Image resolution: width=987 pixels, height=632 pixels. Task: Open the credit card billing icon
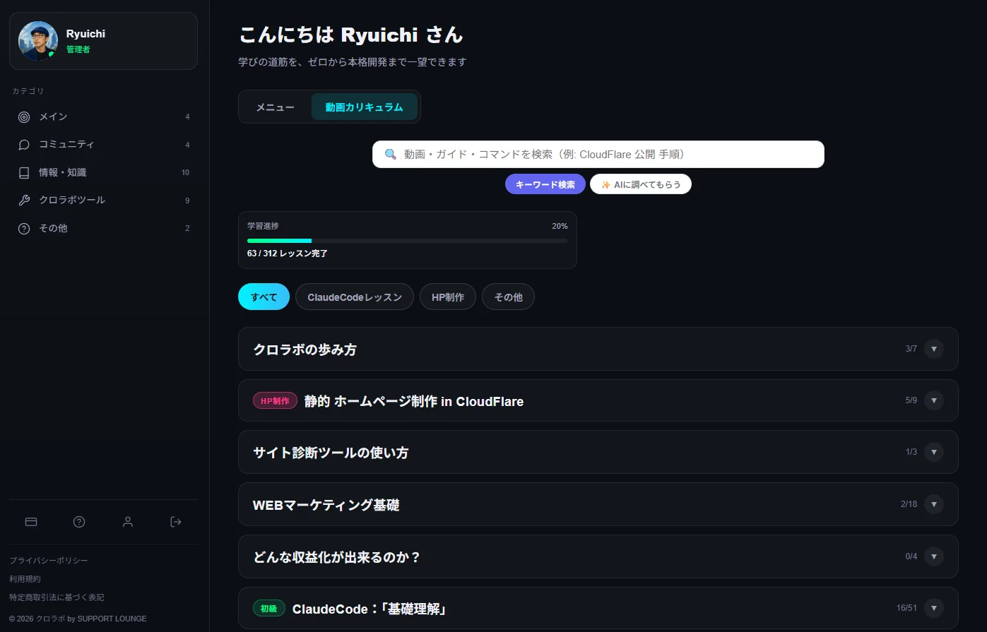(31, 522)
